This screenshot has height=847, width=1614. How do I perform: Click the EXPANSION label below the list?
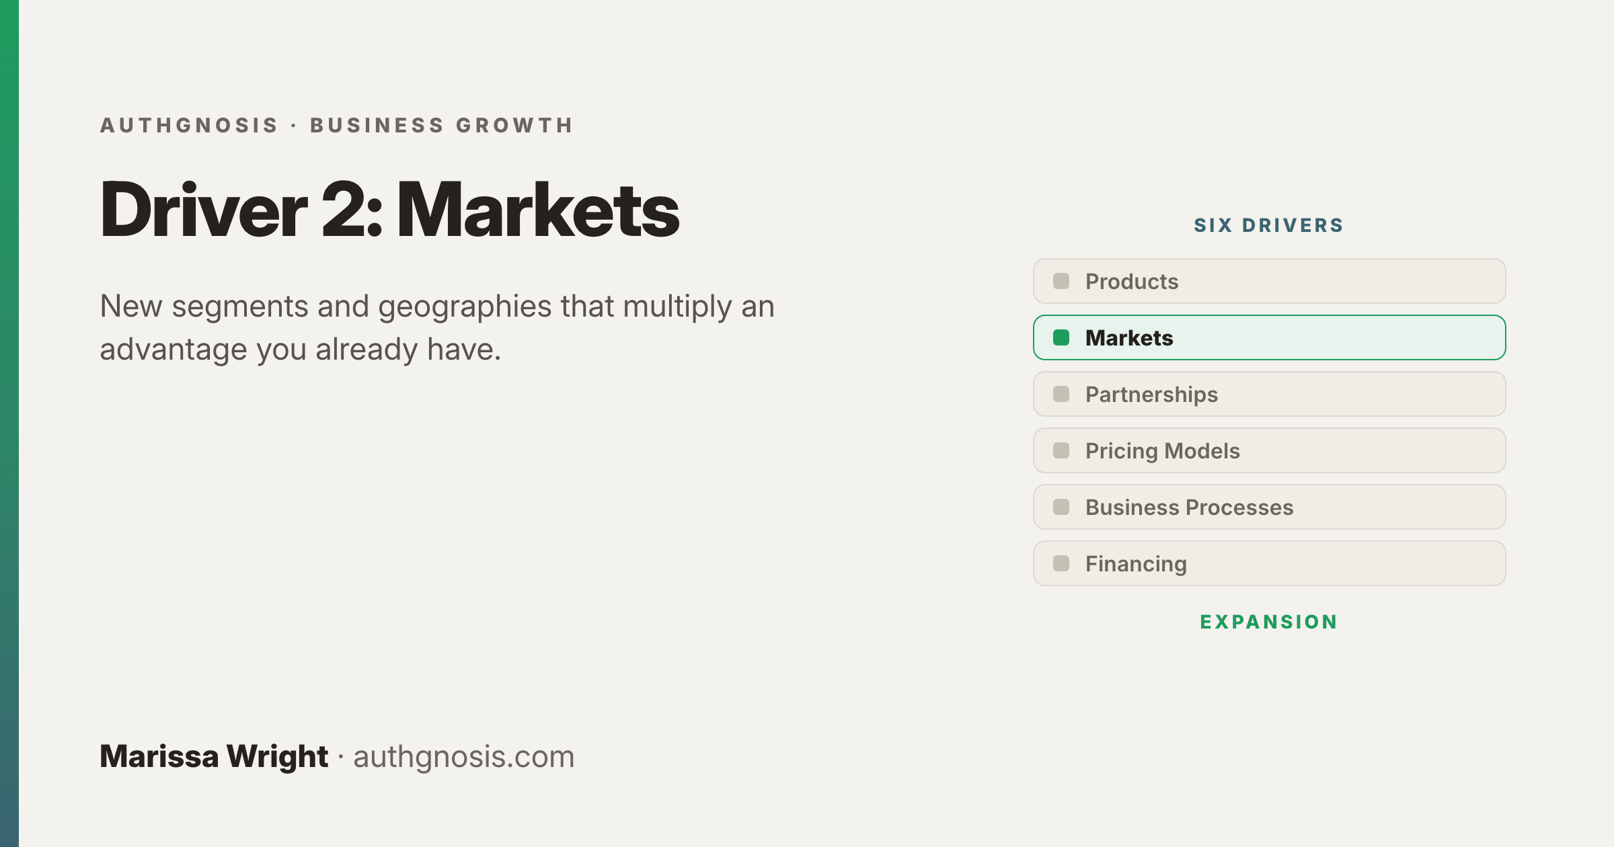[x=1269, y=622]
